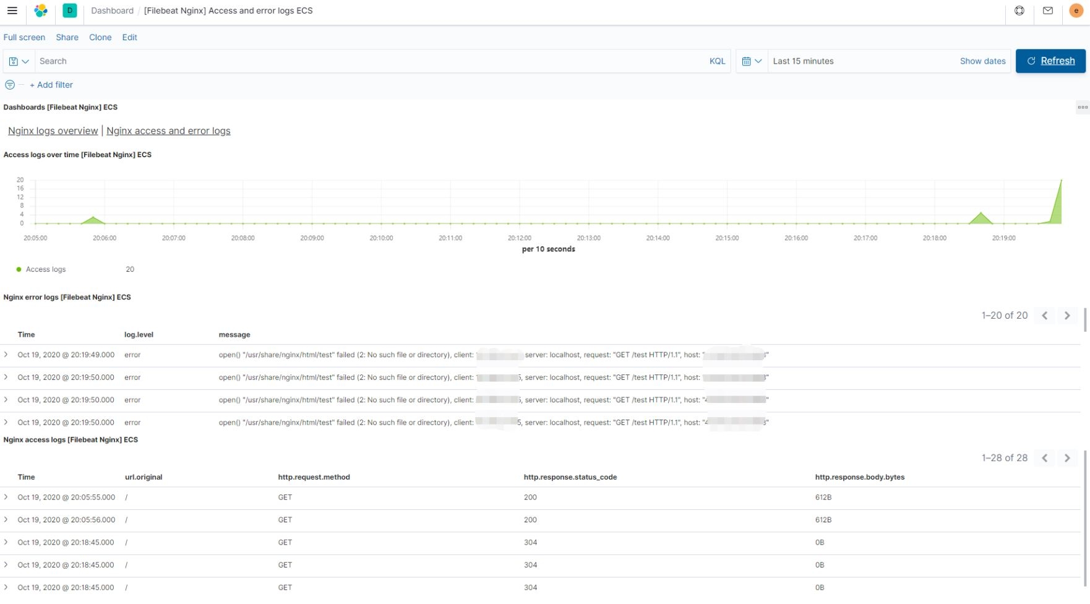Click the green D space avatar

[x=70, y=11]
